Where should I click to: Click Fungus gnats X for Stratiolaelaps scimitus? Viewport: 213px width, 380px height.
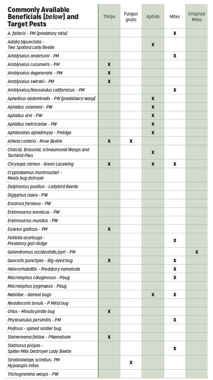click(x=131, y=362)
